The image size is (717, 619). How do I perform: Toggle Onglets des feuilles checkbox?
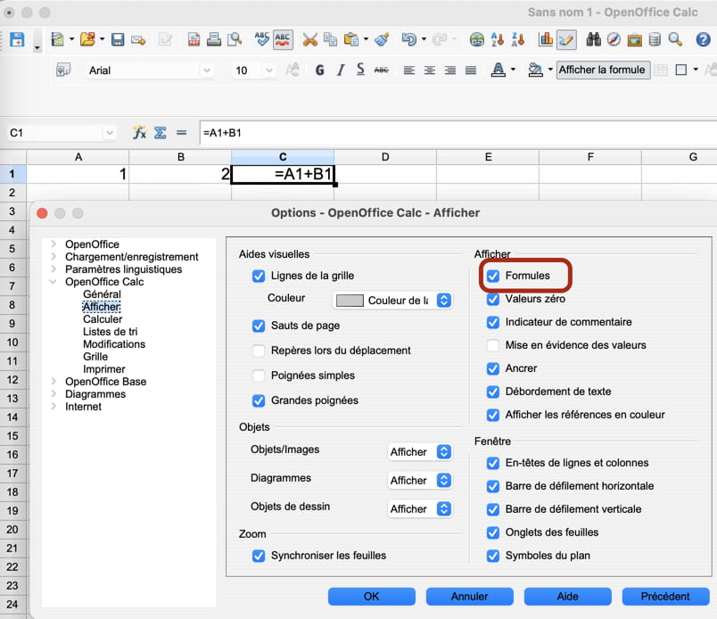[x=493, y=532]
